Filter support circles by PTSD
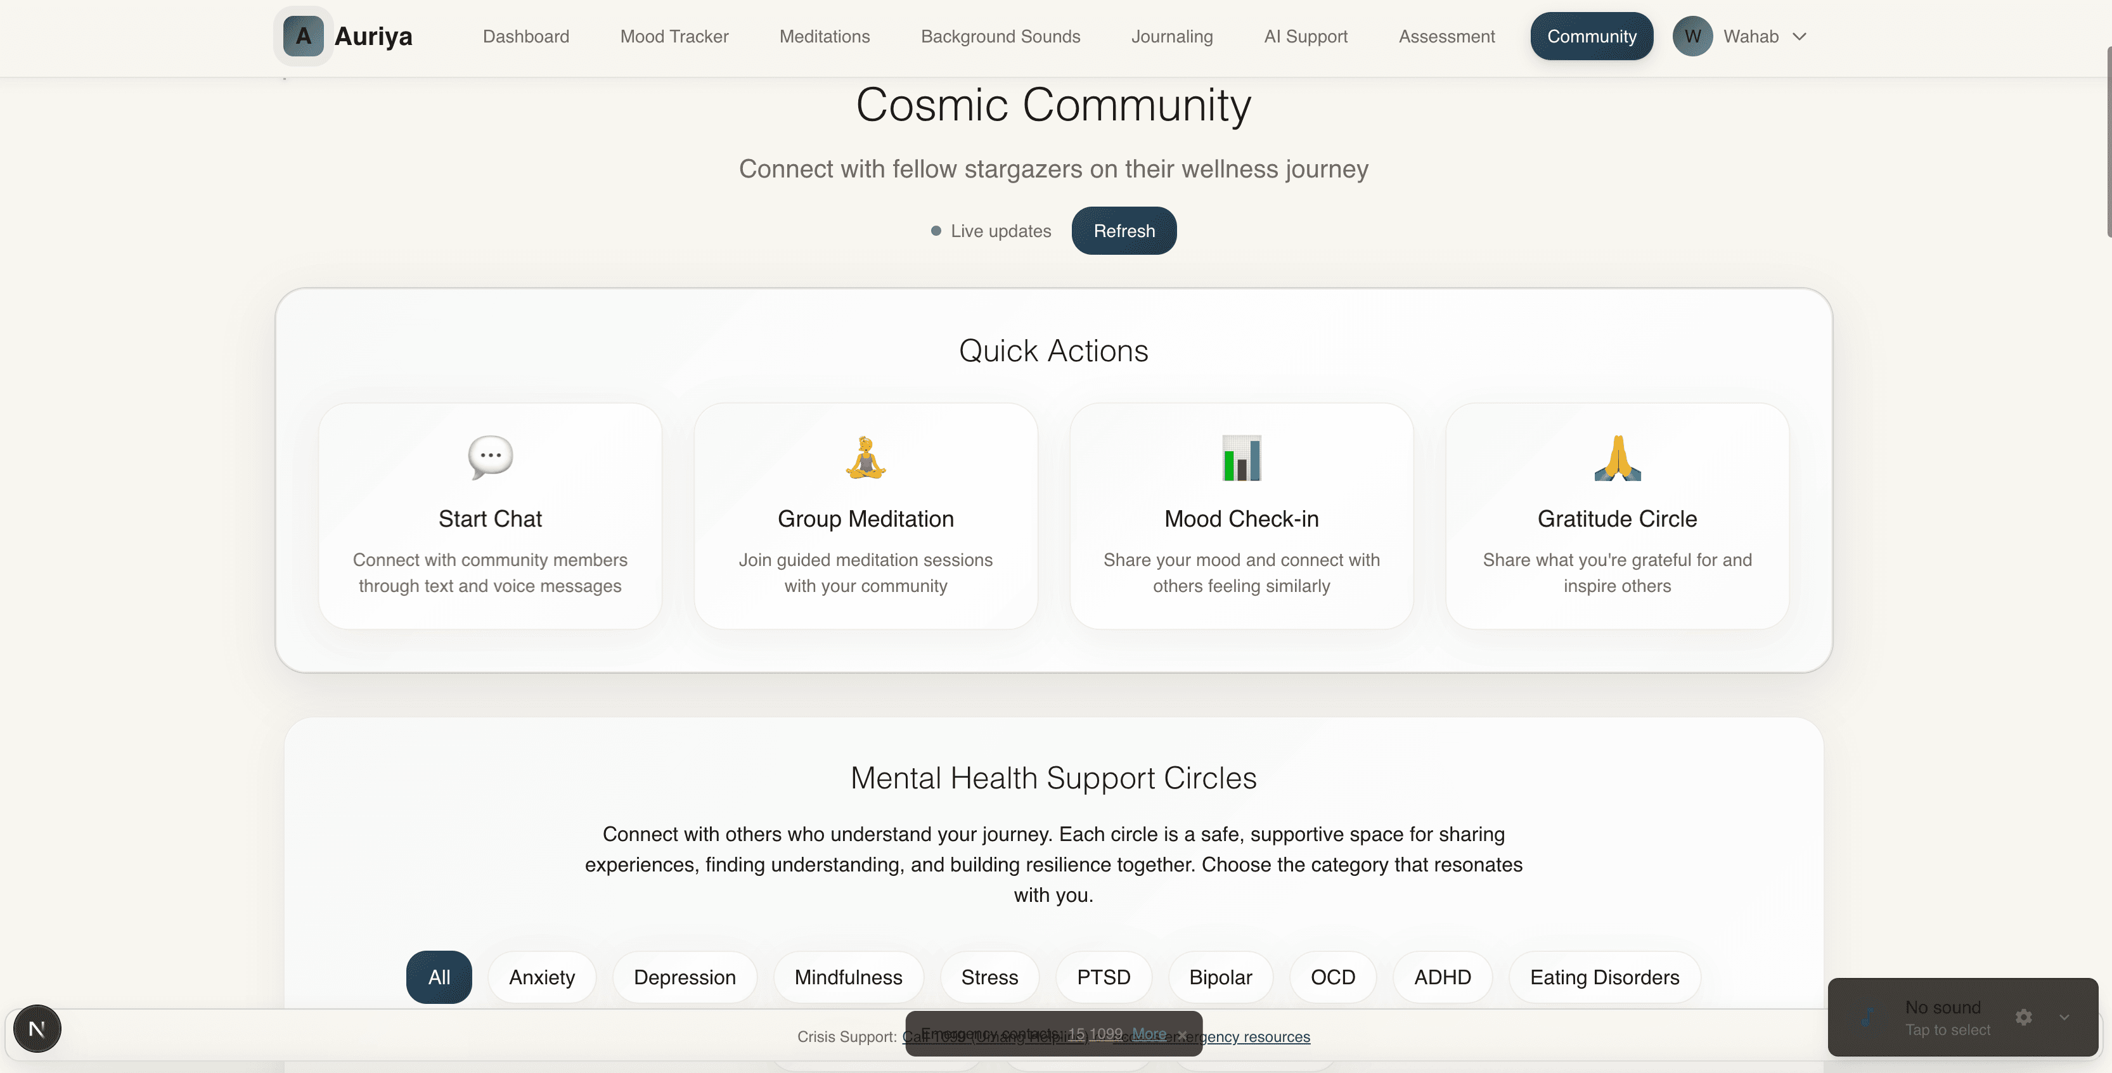 pos(1104,976)
